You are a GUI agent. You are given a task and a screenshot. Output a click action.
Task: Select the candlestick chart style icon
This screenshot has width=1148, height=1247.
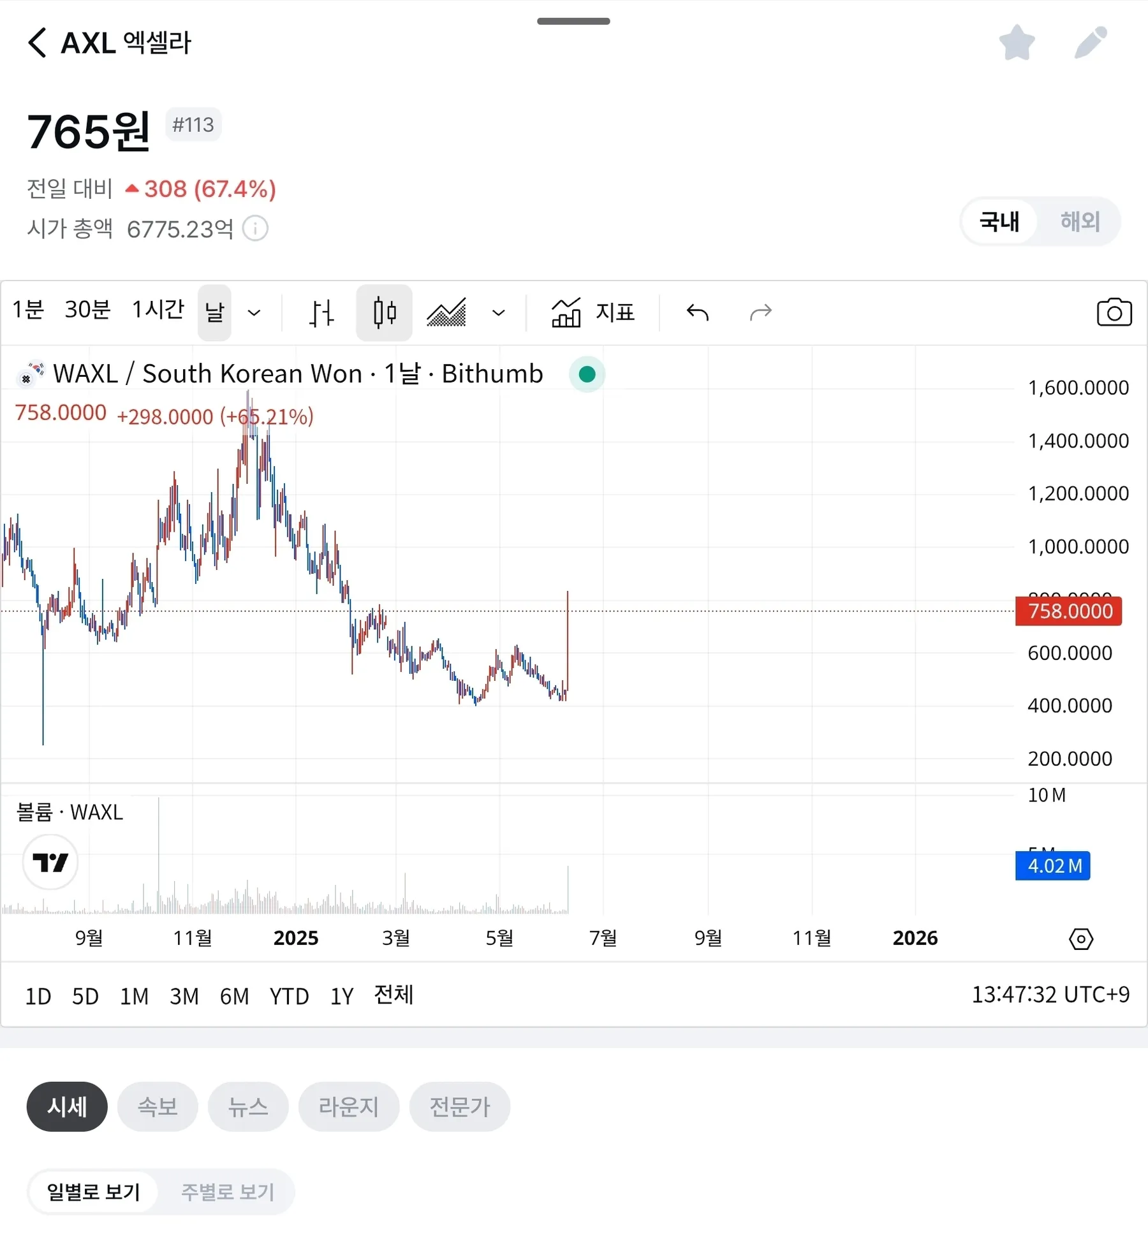pyautogui.click(x=384, y=313)
